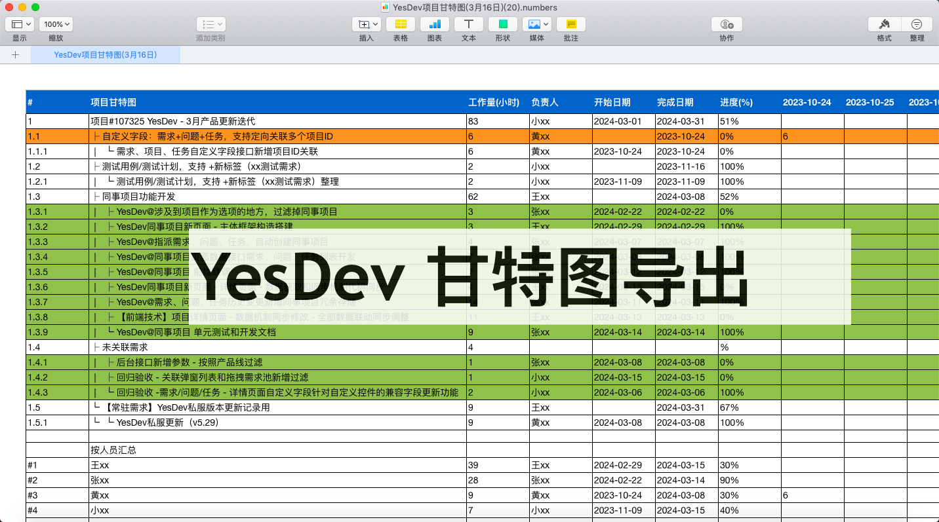
Task: Click row 1.3.1 过滤掉同事项目 cell
Action: click(x=277, y=212)
